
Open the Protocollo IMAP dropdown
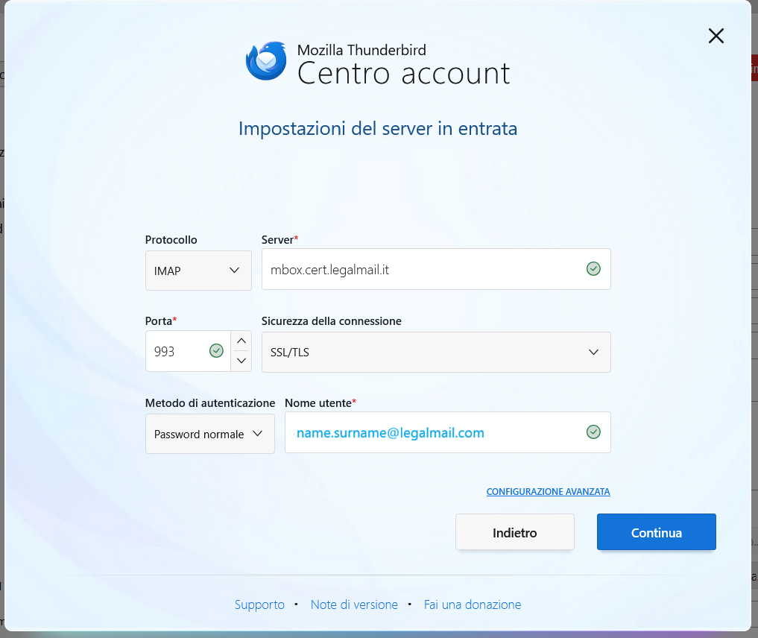(x=198, y=270)
